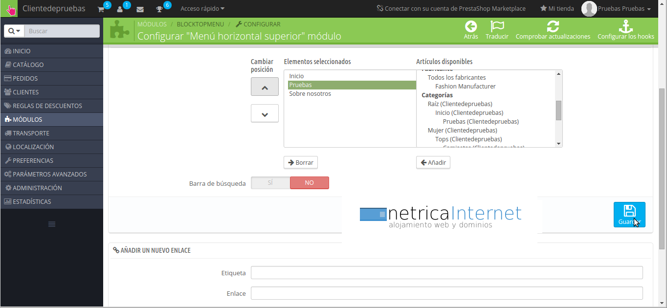Click the MÓDULOS breadcrumb
The height and width of the screenshot is (308, 667).
click(x=152, y=24)
